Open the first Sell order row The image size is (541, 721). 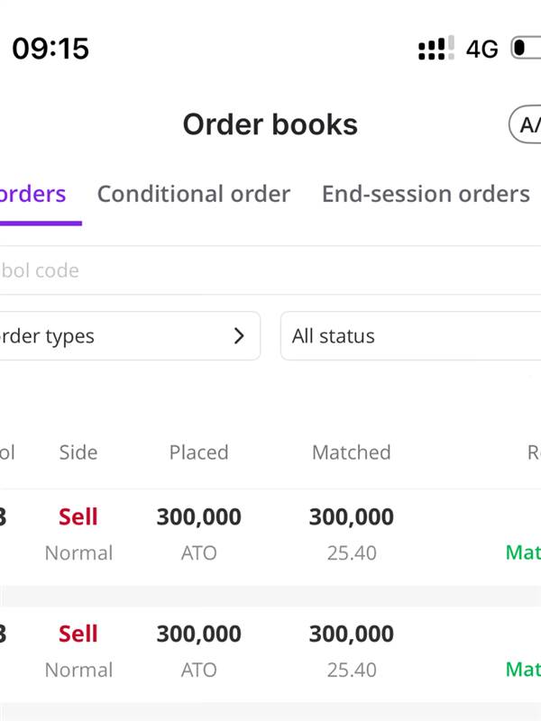tap(270, 536)
